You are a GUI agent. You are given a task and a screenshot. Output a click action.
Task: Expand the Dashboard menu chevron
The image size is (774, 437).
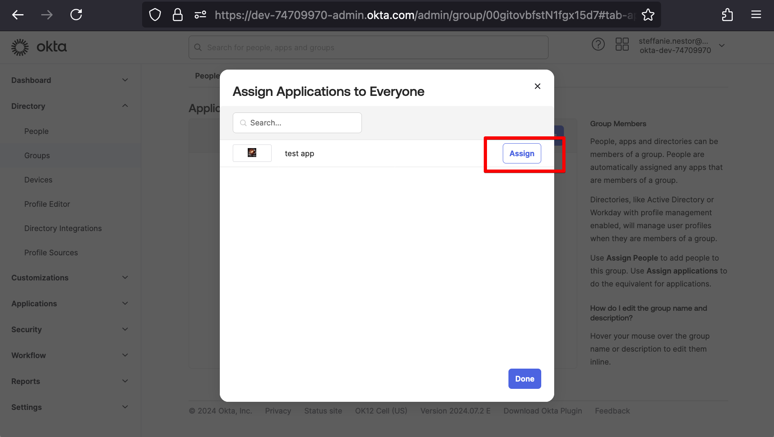(125, 80)
